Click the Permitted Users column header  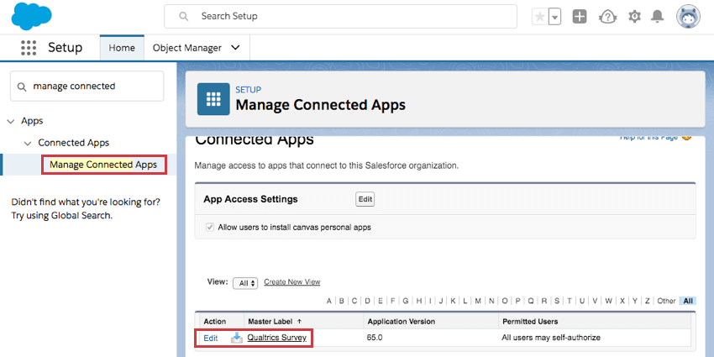[x=530, y=322]
